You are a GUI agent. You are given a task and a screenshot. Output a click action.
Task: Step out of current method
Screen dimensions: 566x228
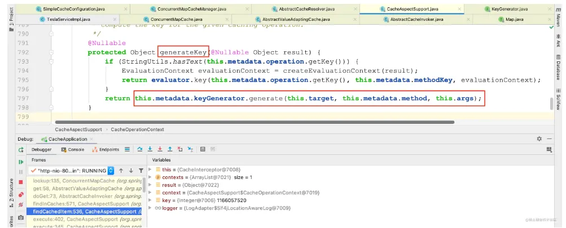(170, 149)
